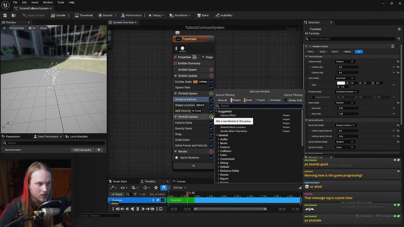Uncheck Library Only filtering
Screen dimensions: 404x227
286,100
